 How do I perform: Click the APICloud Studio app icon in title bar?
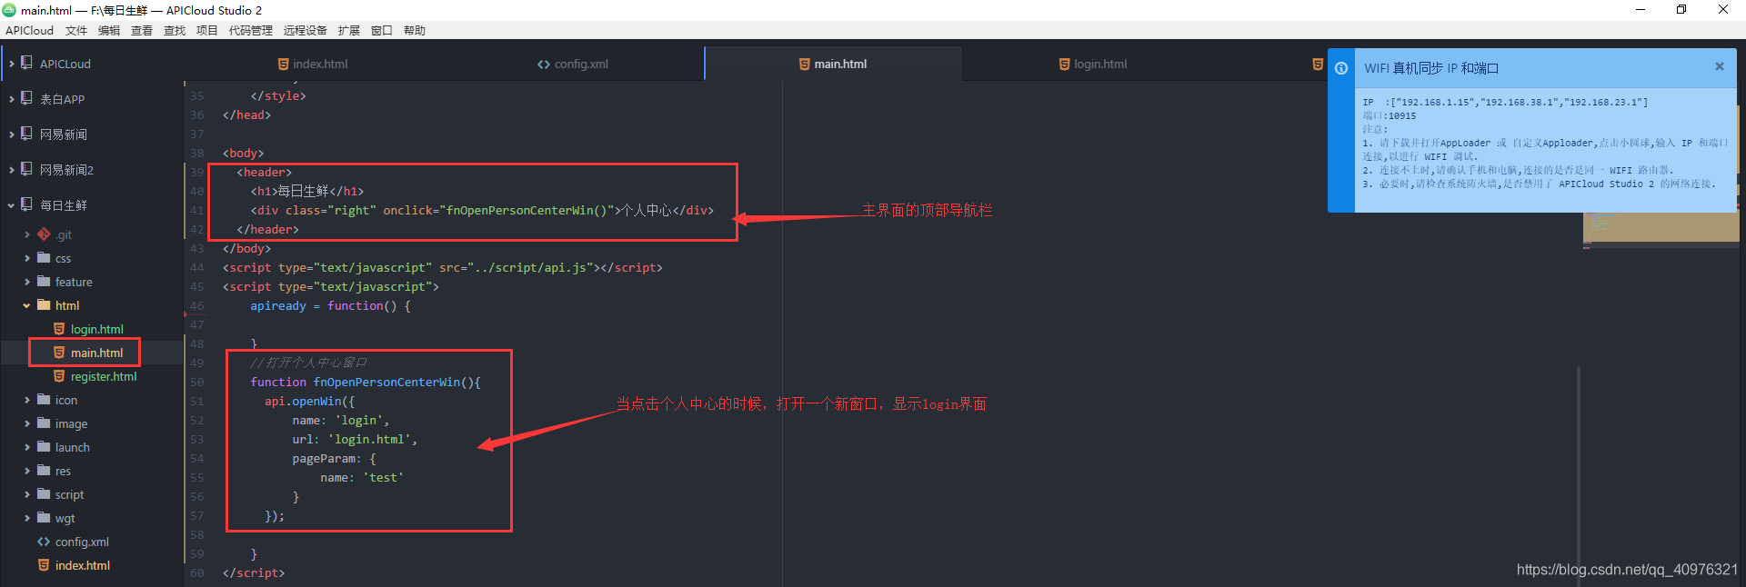[x=9, y=10]
